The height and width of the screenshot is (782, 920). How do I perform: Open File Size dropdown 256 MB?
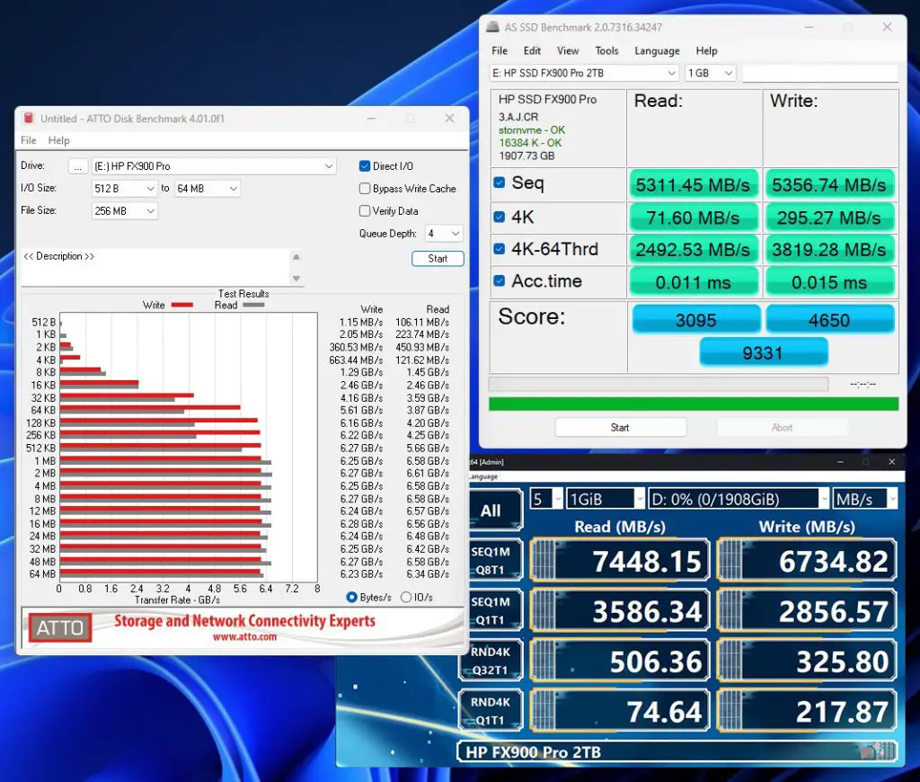(124, 210)
